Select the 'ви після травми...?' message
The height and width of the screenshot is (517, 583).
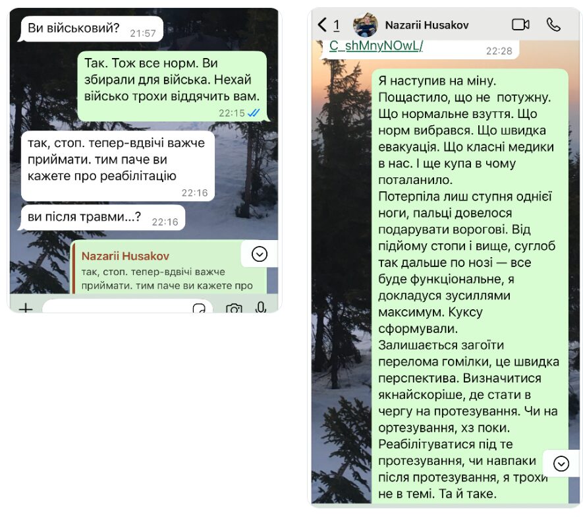click(102, 218)
